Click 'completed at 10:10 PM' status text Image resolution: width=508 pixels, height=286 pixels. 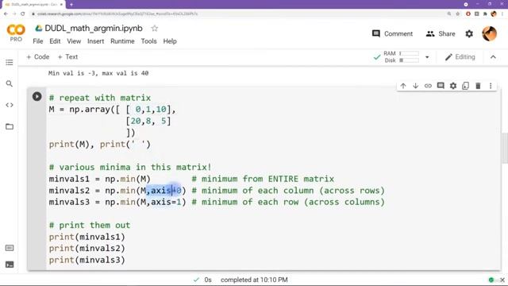[254, 280]
